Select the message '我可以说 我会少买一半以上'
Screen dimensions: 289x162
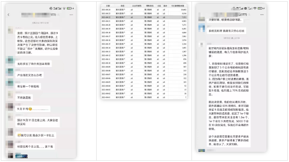[x=36, y=135]
